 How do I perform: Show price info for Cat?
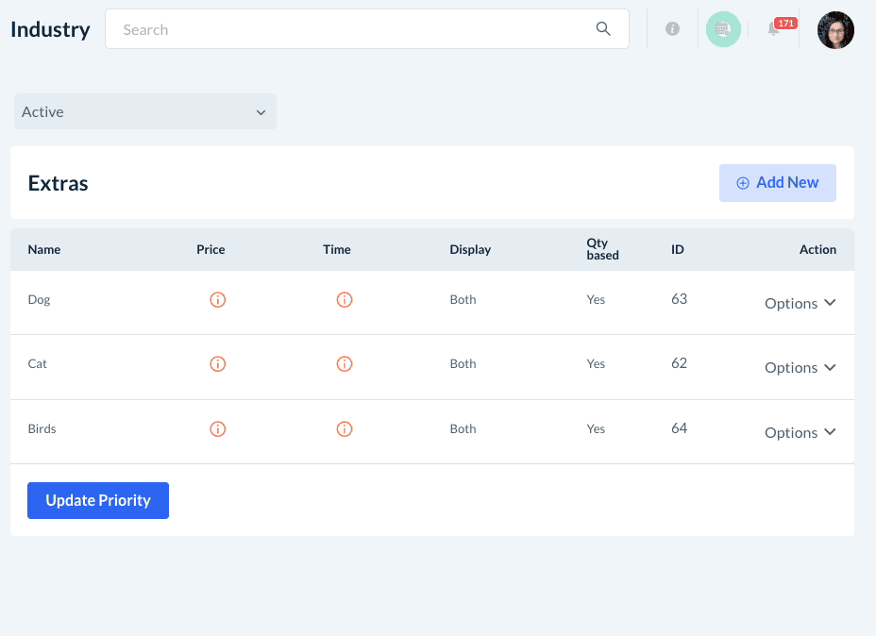pos(217,364)
